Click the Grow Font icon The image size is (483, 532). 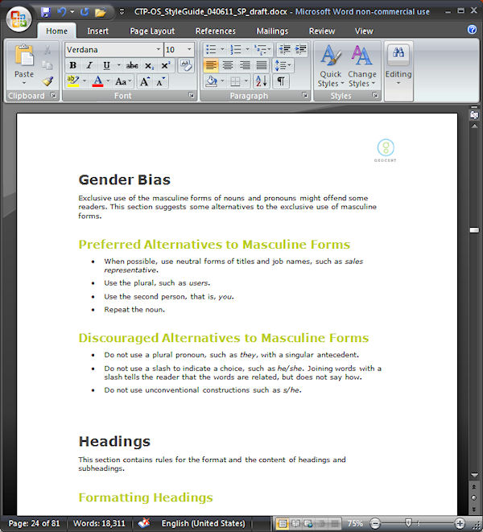point(145,81)
